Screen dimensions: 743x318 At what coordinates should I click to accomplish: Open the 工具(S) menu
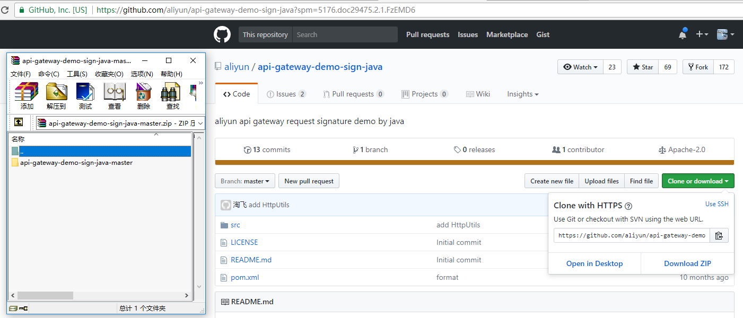point(77,74)
